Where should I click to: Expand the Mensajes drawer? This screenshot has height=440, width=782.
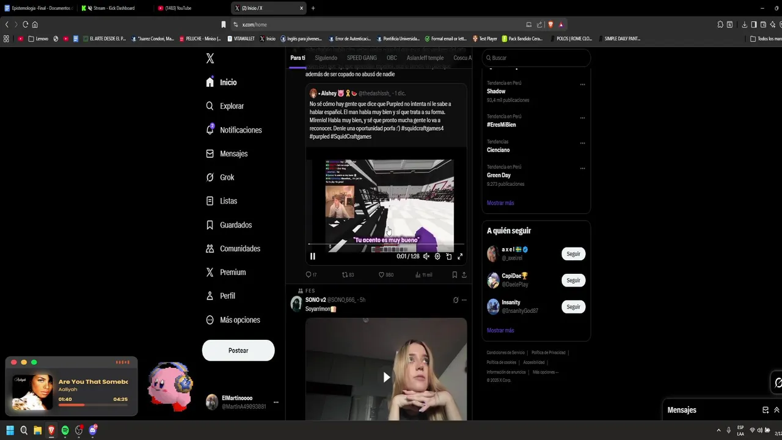[777, 410]
